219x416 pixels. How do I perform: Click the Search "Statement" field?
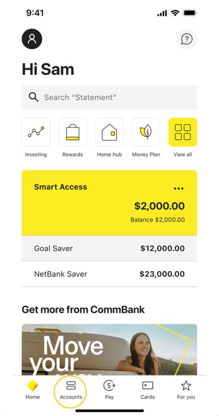[116, 97]
